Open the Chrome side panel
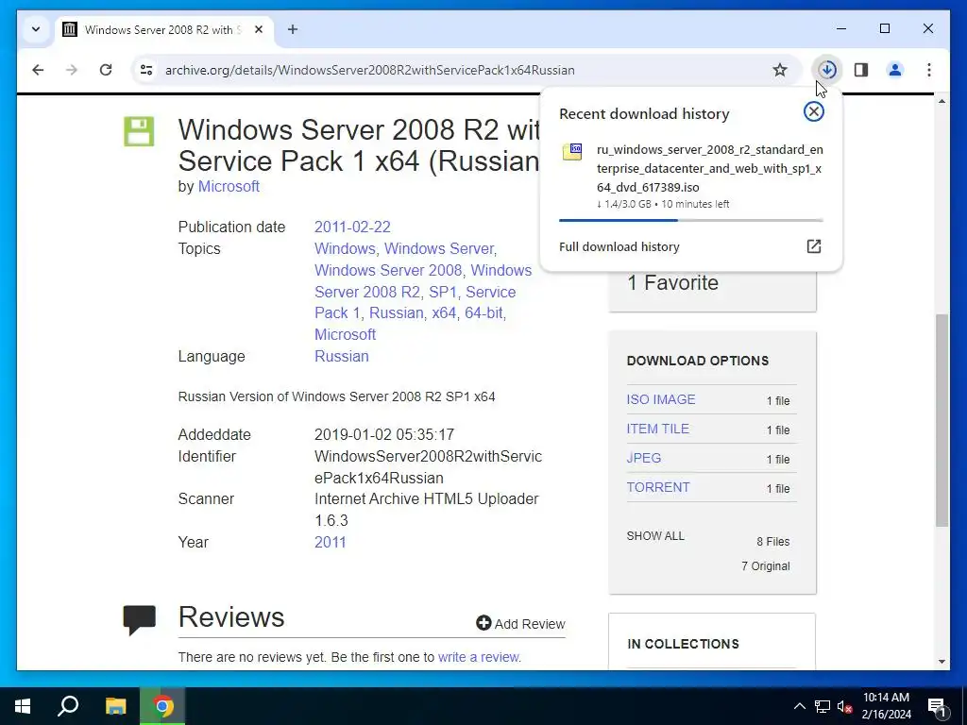The image size is (967, 725). pos(861,70)
